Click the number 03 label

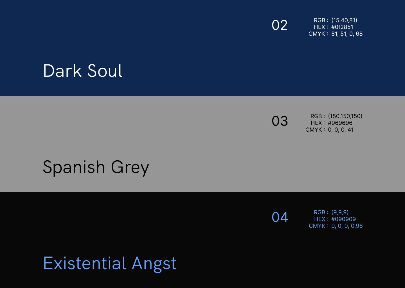280,121
